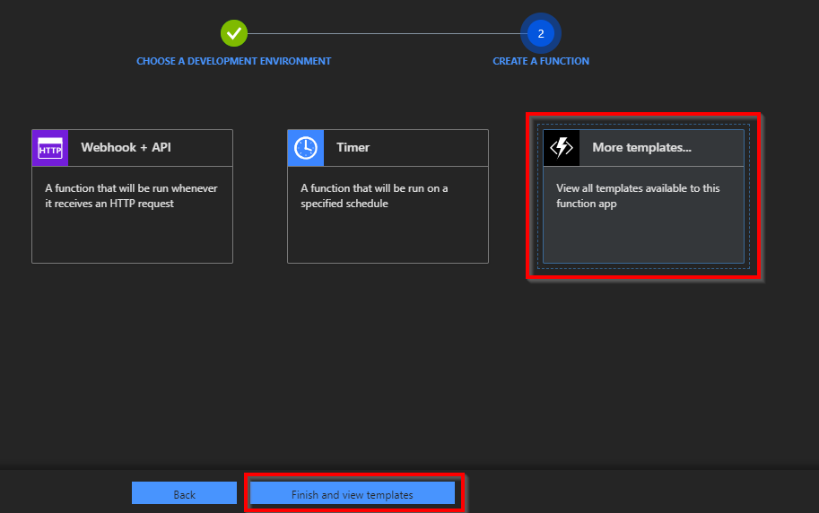Select the Create a Function step label
819x513 pixels.
pyautogui.click(x=541, y=61)
